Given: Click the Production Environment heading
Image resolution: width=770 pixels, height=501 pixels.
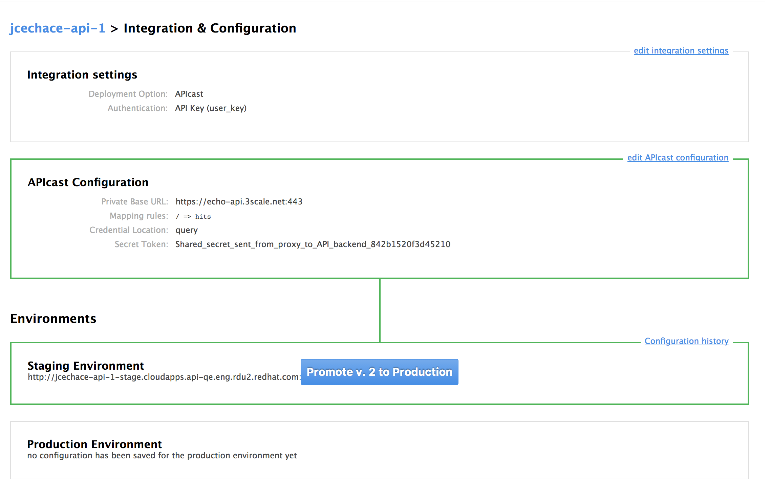Looking at the screenshot, I should [94, 444].
